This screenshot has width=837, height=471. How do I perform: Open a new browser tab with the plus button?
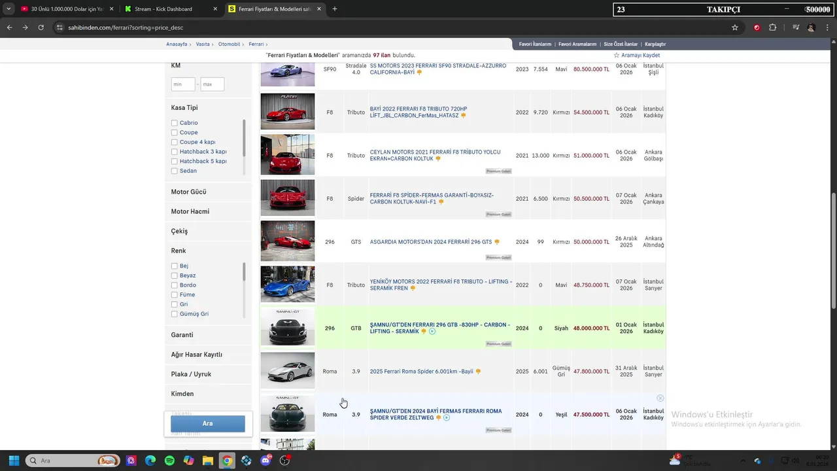[x=335, y=9]
